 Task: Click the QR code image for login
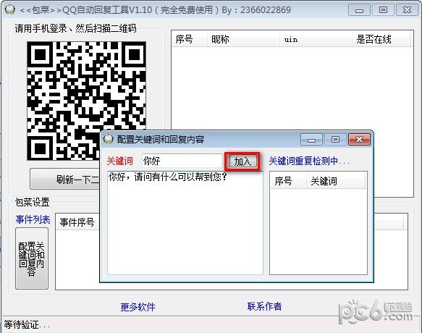(87, 101)
